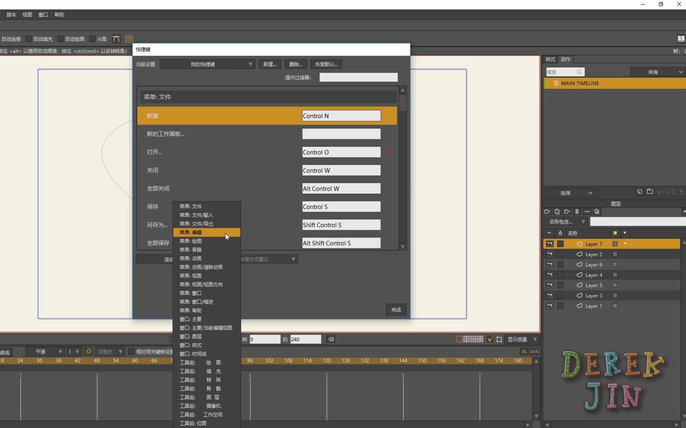Click the Layer 7 color label swatch
This screenshot has width=686, height=428.
click(615, 244)
